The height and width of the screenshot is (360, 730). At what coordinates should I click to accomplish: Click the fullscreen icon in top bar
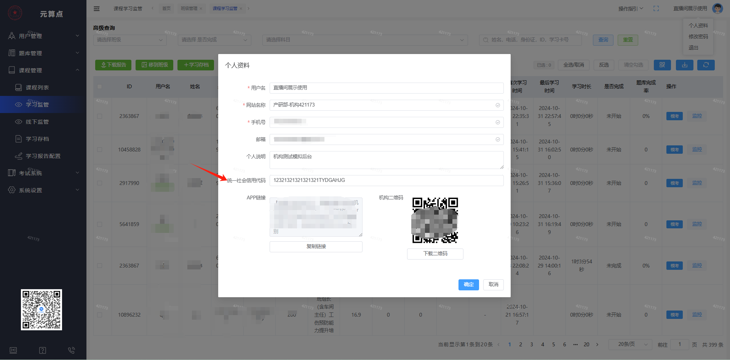(x=656, y=8)
